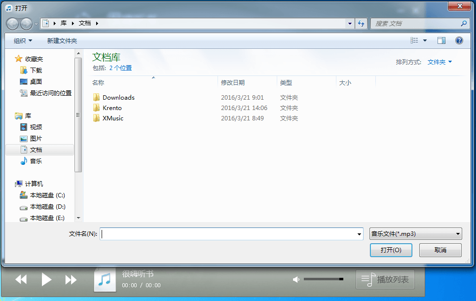476x301 pixels.
Task: Open the 音乐文件(*.mp3) file type dropdown
Action: (x=415, y=234)
